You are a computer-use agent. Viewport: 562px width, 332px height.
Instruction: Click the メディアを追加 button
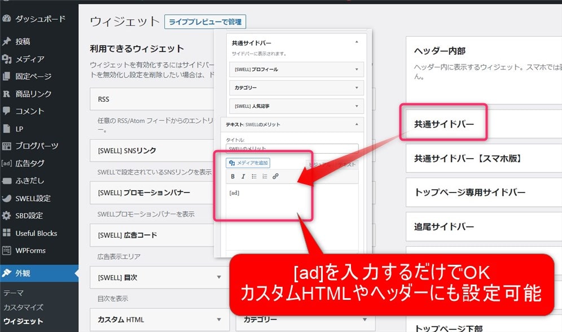[x=248, y=163]
